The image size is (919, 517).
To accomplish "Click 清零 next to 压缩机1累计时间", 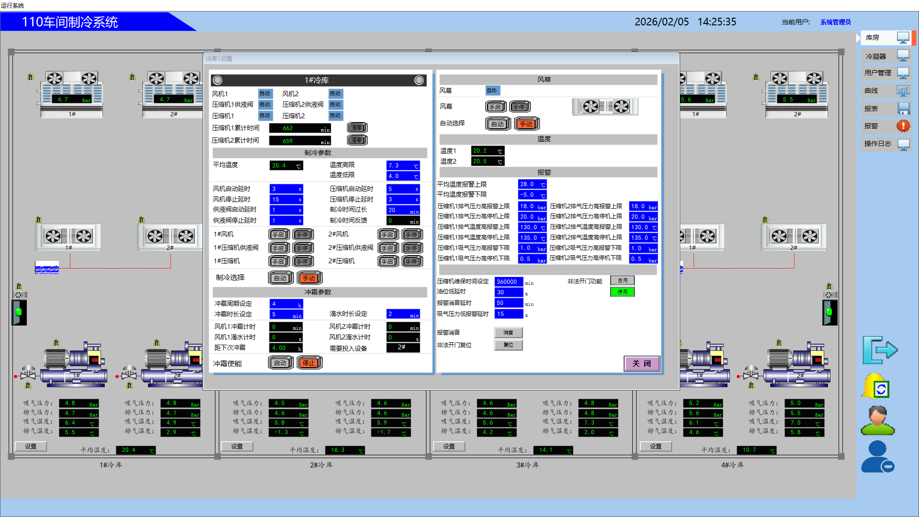I will pos(357,128).
